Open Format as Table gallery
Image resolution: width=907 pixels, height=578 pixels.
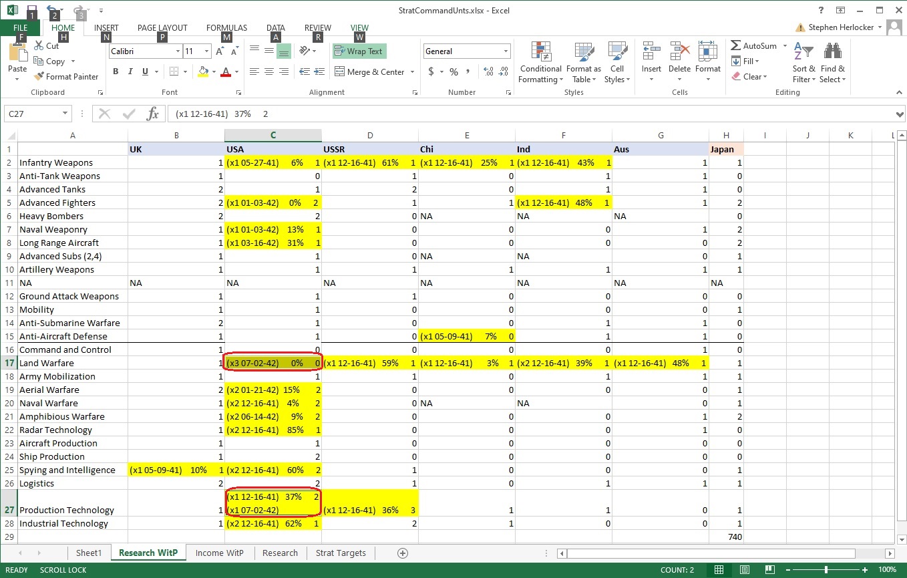pos(583,62)
